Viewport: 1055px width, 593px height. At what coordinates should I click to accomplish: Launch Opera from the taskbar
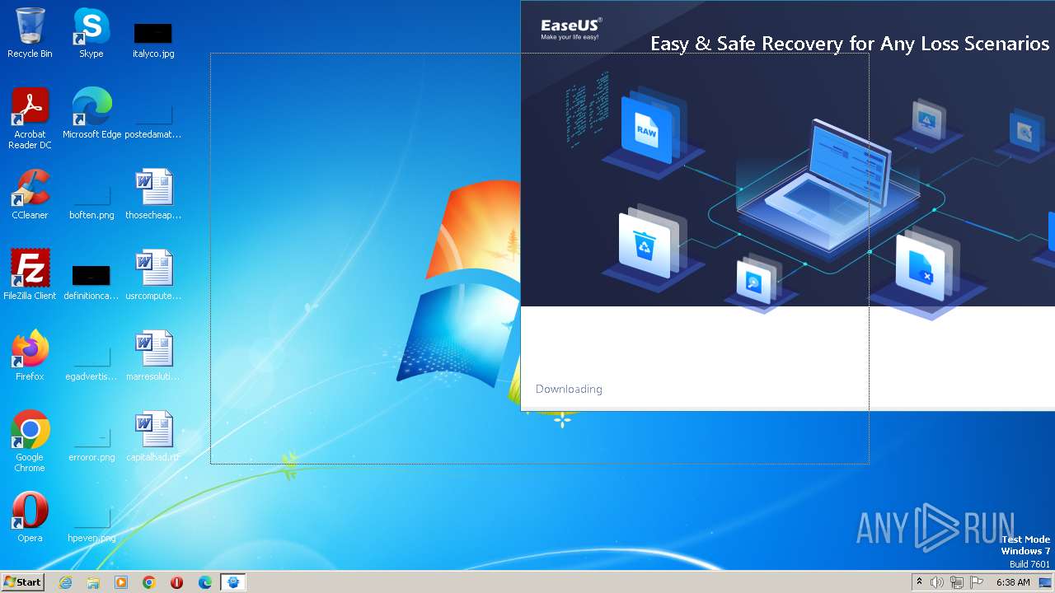(177, 582)
